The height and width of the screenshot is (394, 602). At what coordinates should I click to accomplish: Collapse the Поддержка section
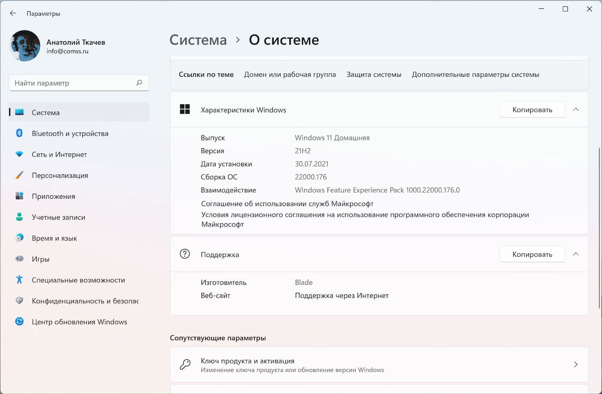(x=576, y=254)
